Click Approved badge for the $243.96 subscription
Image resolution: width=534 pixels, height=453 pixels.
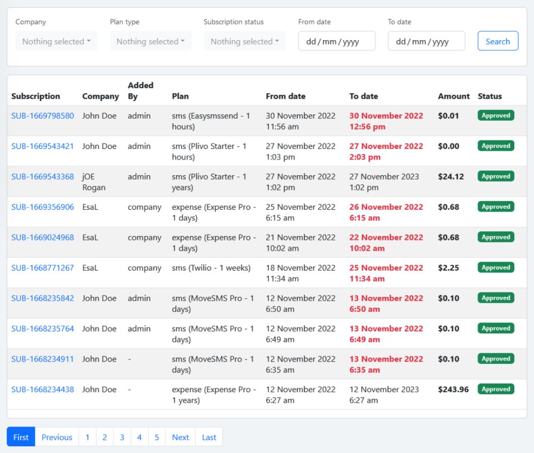point(496,389)
